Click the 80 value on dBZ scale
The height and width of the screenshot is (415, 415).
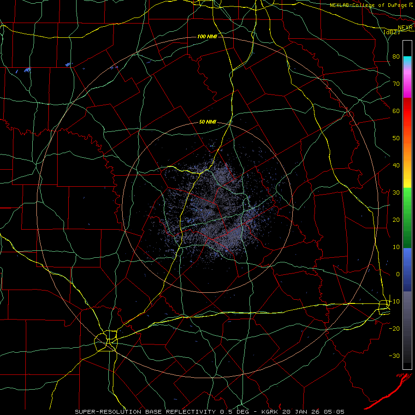pyautogui.click(x=396, y=56)
